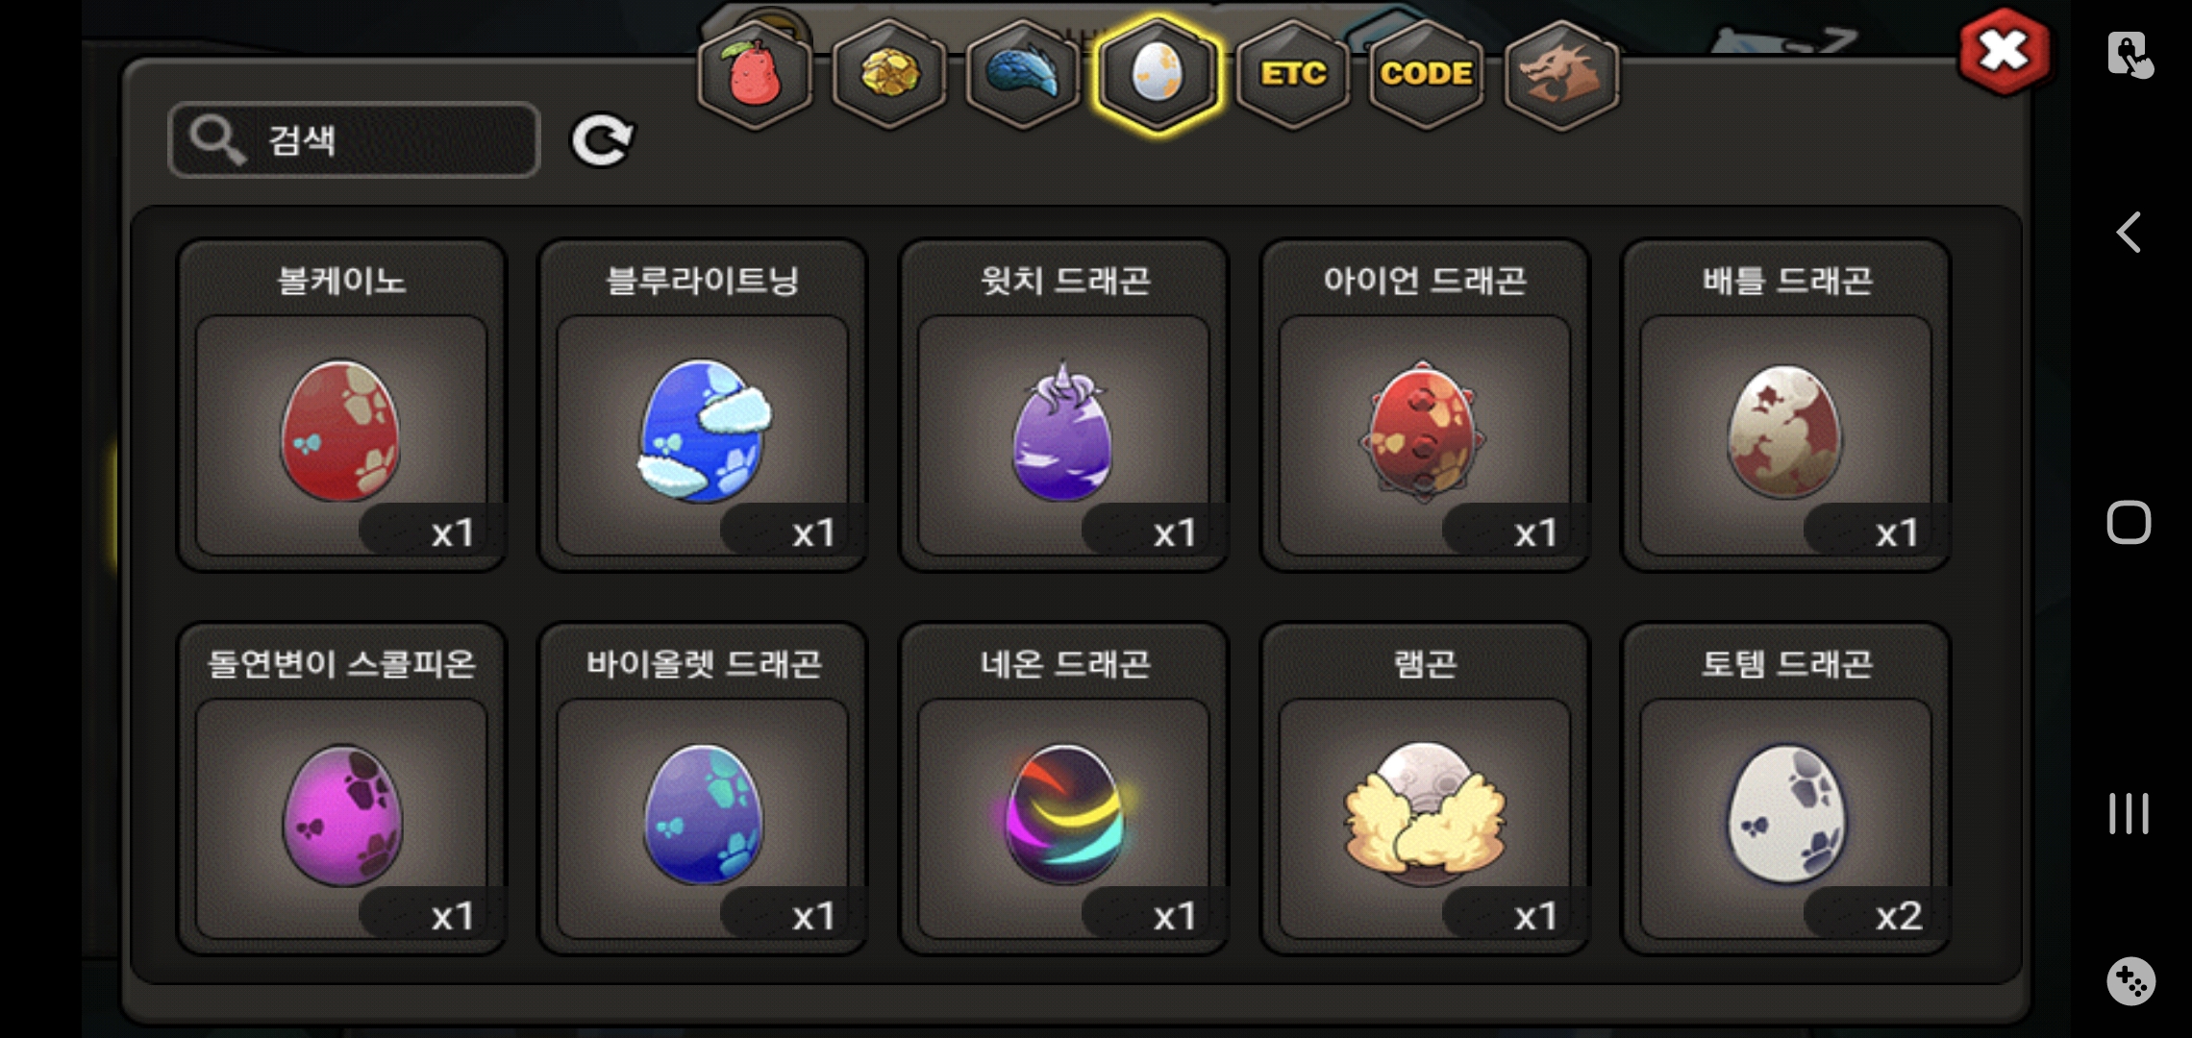The image size is (2192, 1038).
Task: Refresh the inventory list with the circular arrow
Action: click(x=602, y=140)
